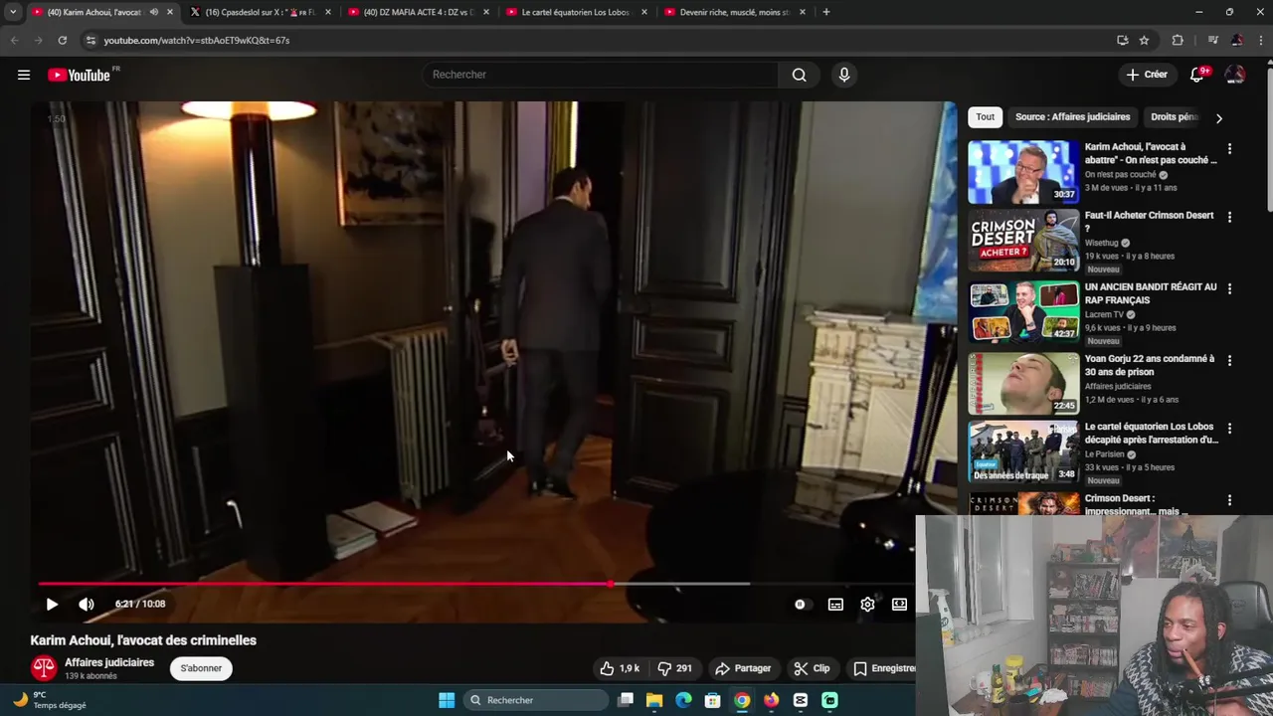Open the YouTube account avatar menu

pyautogui.click(x=1235, y=75)
